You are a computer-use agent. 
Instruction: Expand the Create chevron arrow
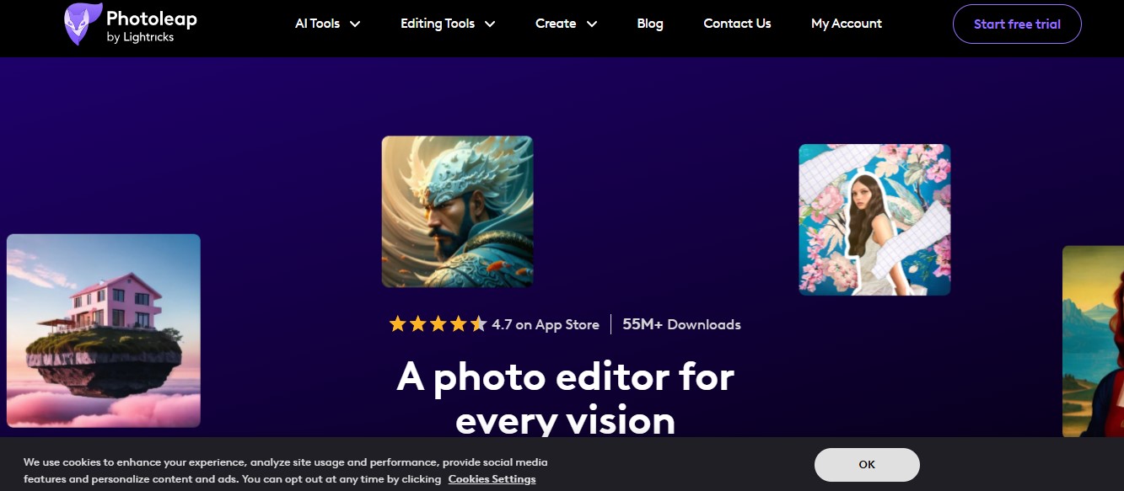592,24
